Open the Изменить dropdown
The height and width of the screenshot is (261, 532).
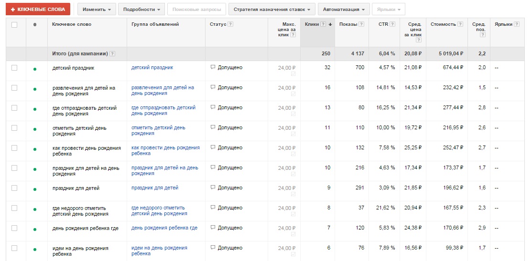[x=97, y=9]
